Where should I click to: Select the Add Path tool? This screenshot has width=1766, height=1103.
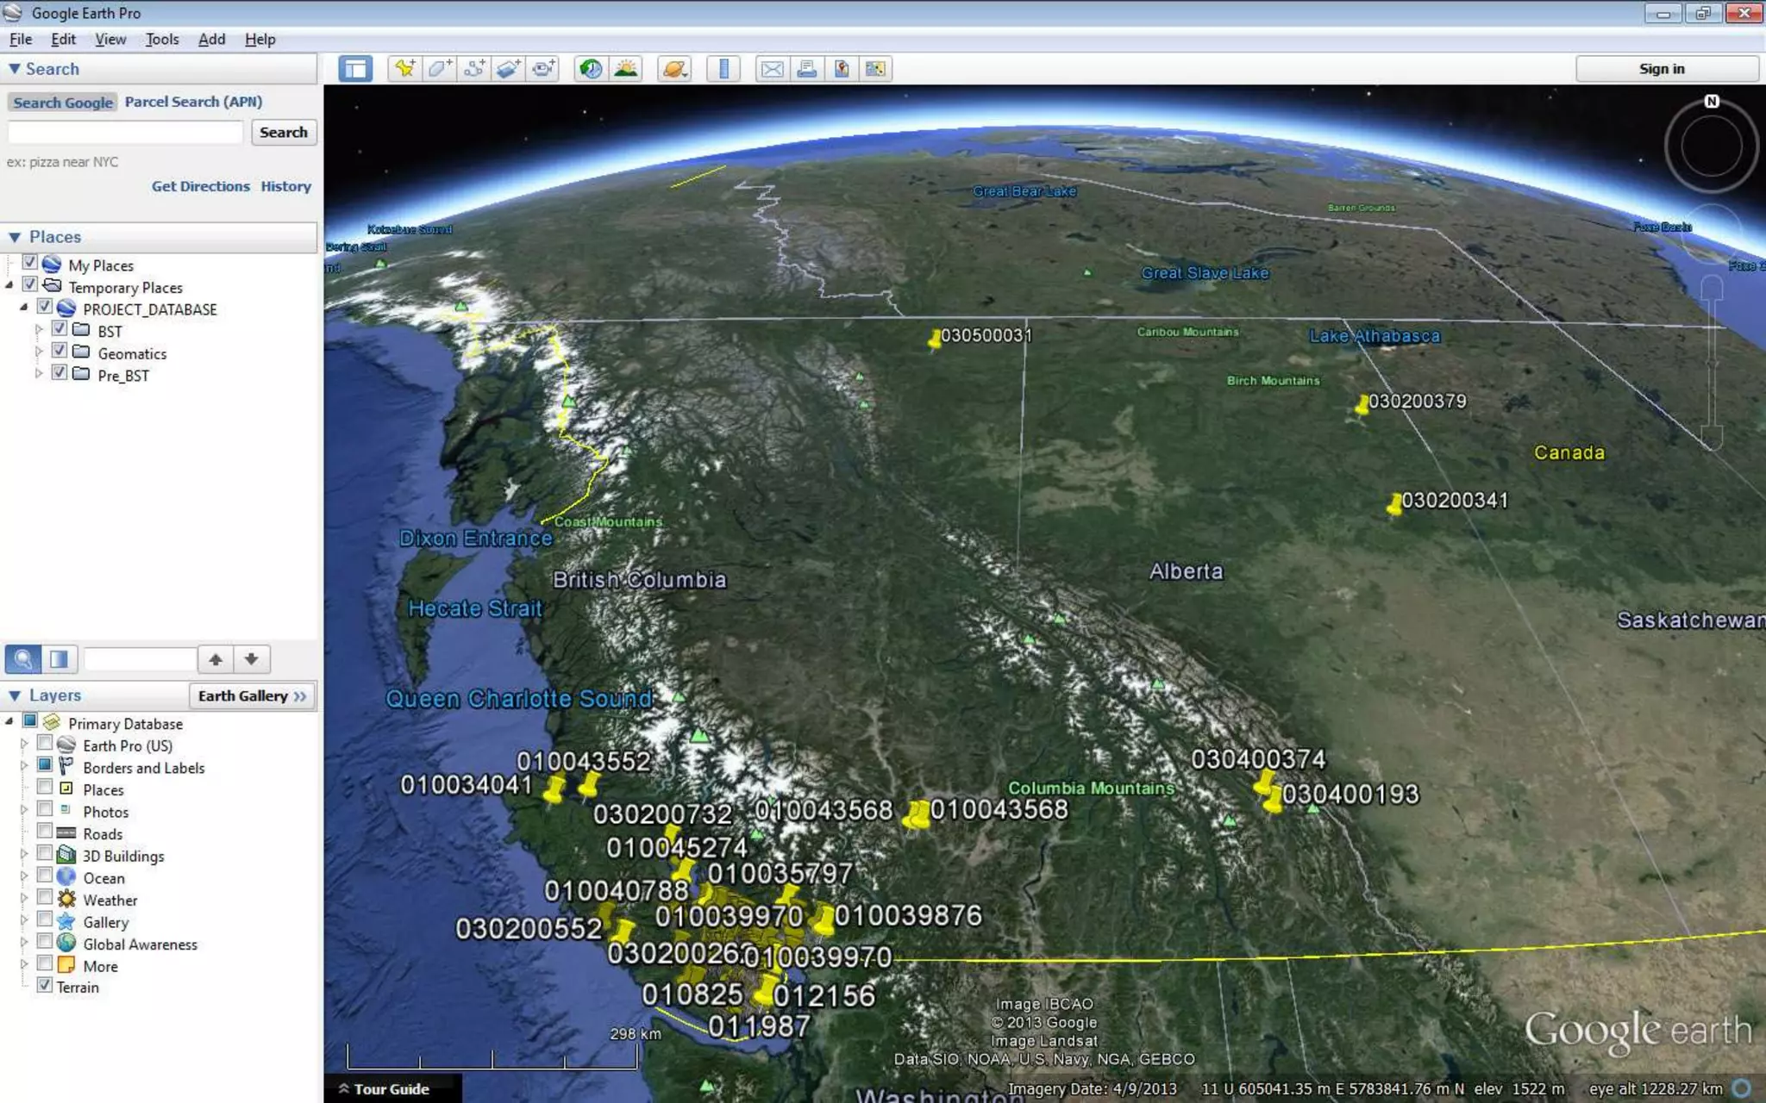pos(473,69)
